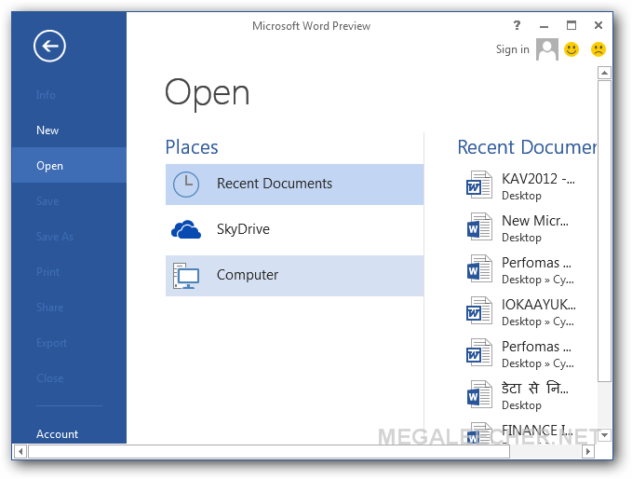Image resolution: width=632 pixels, height=479 pixels.
Task: Open the Account page
Action: tap(69, 434)
